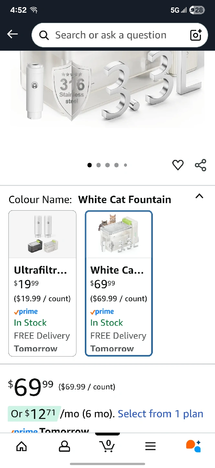This screenshot has height=468, width=215.
Task: Jump to second image carousel dot
Action: tap(98, 165)
